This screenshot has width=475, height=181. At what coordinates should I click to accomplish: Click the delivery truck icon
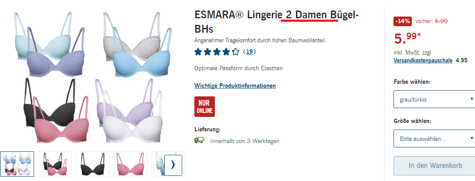[x=199, y=140]
